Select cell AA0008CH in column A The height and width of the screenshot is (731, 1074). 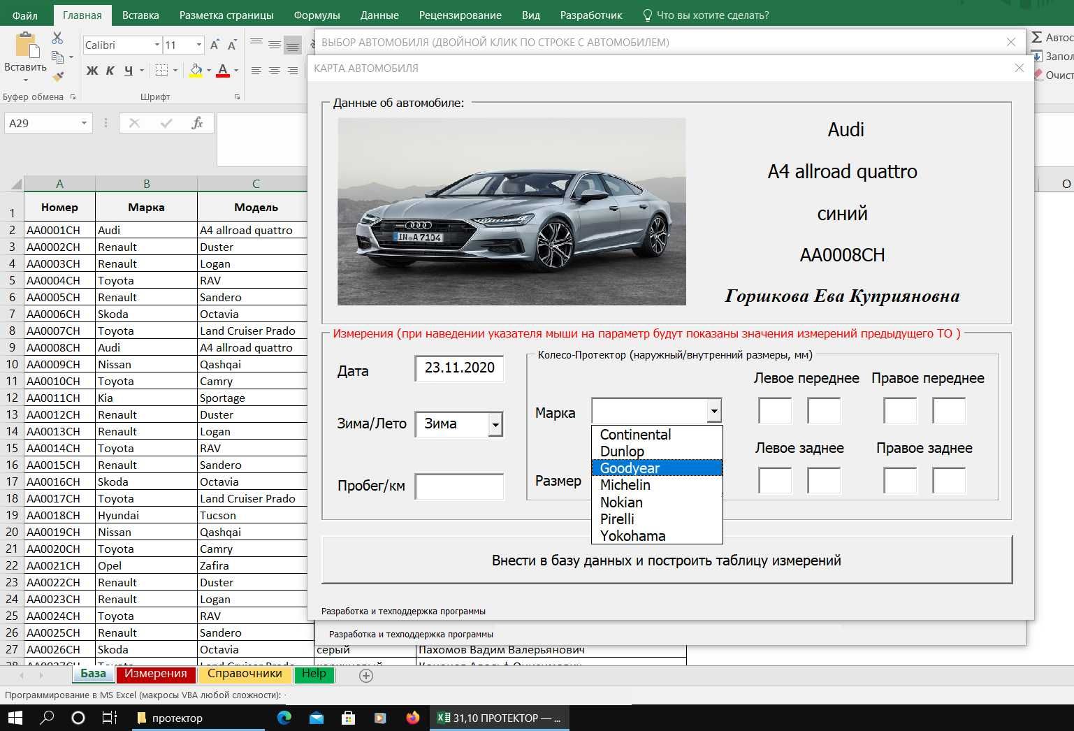click(59, 347)
